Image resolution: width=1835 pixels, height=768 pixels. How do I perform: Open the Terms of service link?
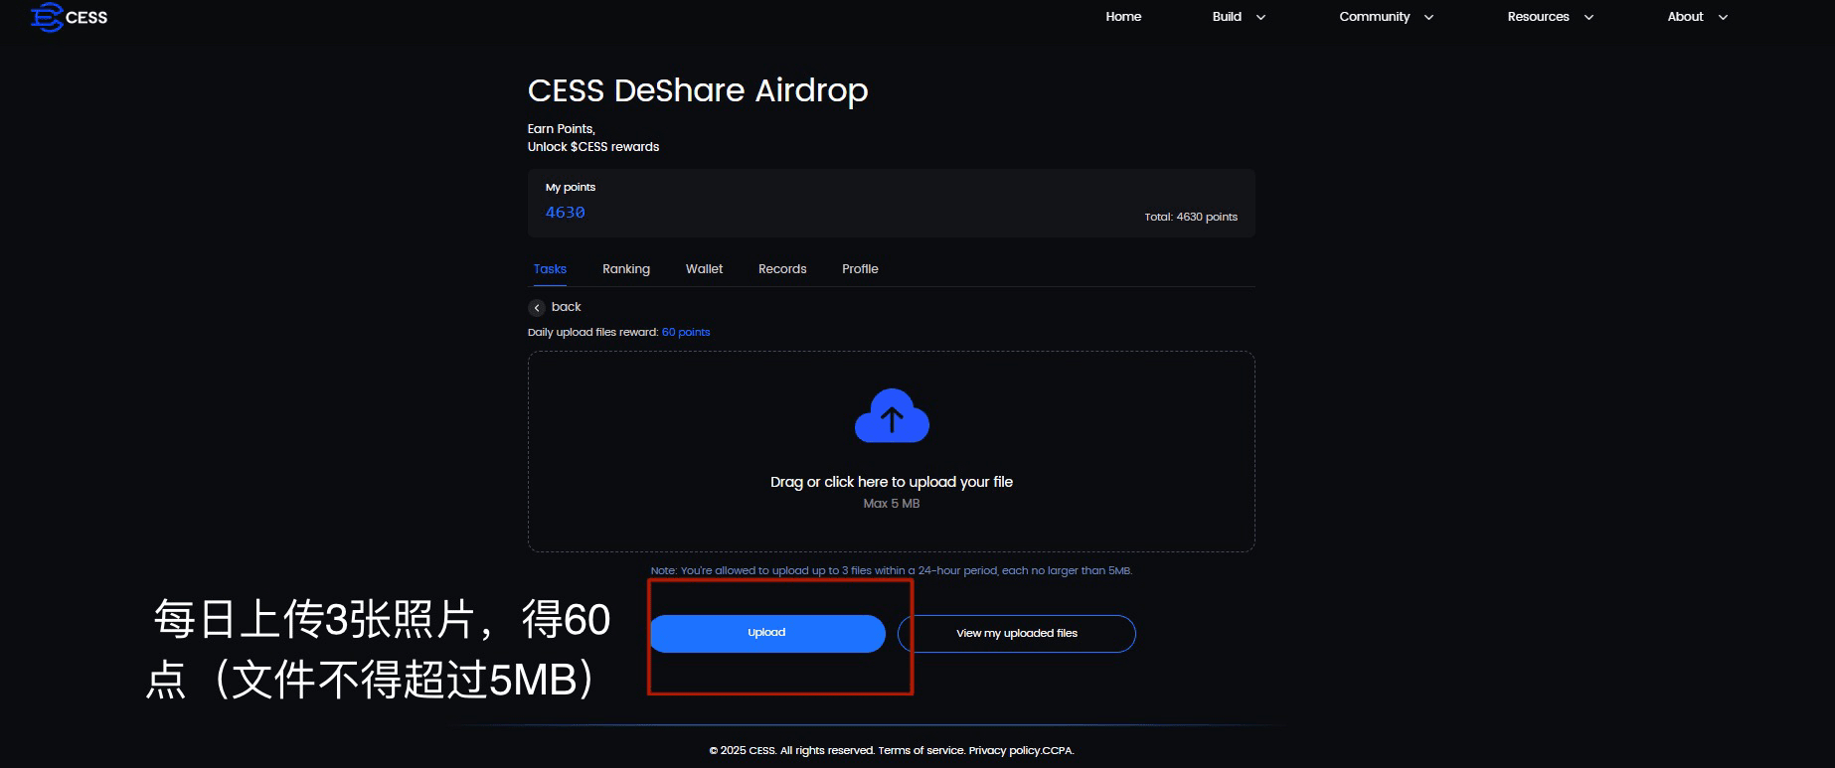[921, 751]
